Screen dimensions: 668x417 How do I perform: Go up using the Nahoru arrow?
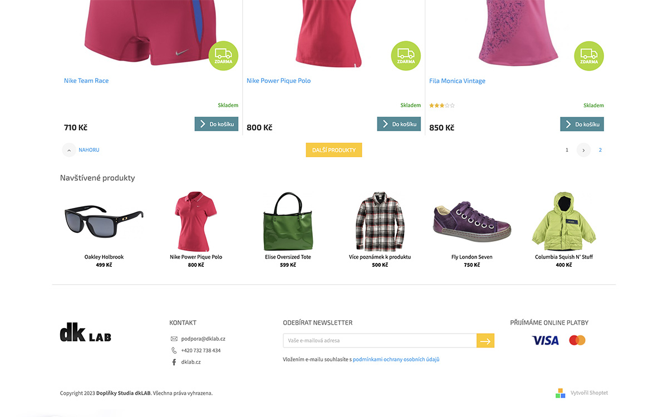[x=68, y=150]
